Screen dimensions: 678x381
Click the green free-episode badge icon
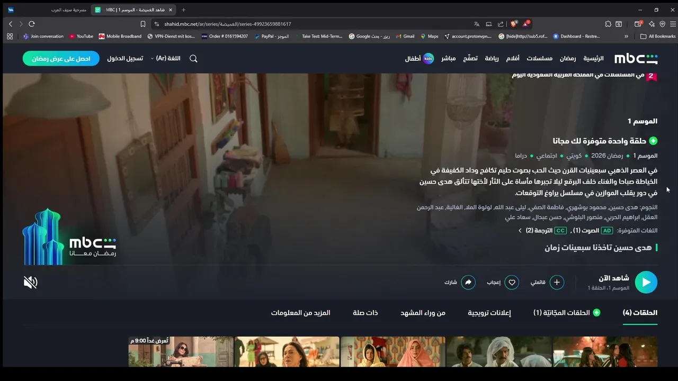pyautogui.click(x=653, y=141)
